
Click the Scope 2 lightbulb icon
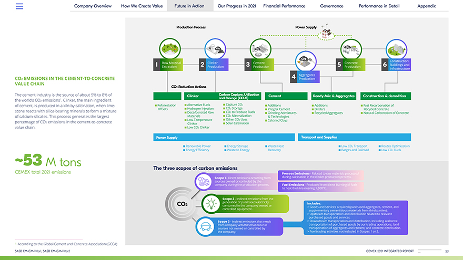[x=211, y=203]
